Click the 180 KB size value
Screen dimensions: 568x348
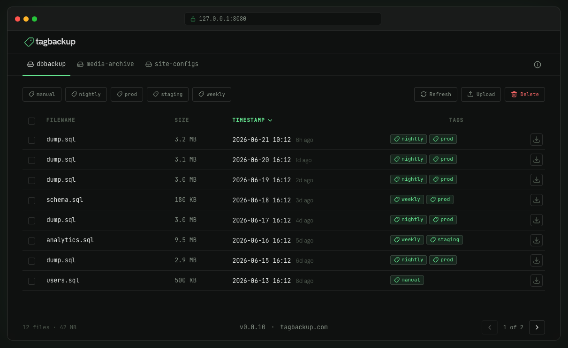pos(185,200)
